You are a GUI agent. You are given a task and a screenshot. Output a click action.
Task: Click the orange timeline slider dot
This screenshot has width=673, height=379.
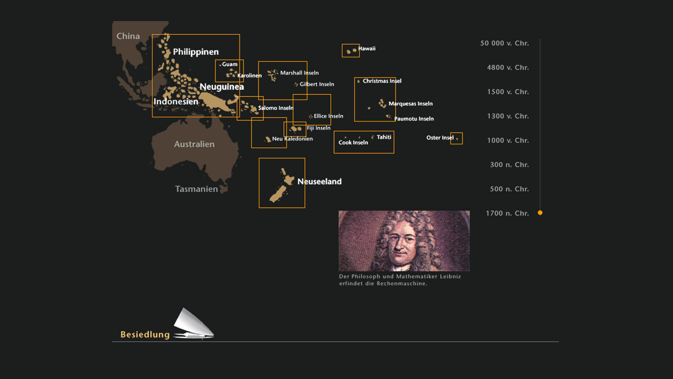pyautogui.click(x=540, y=213)
